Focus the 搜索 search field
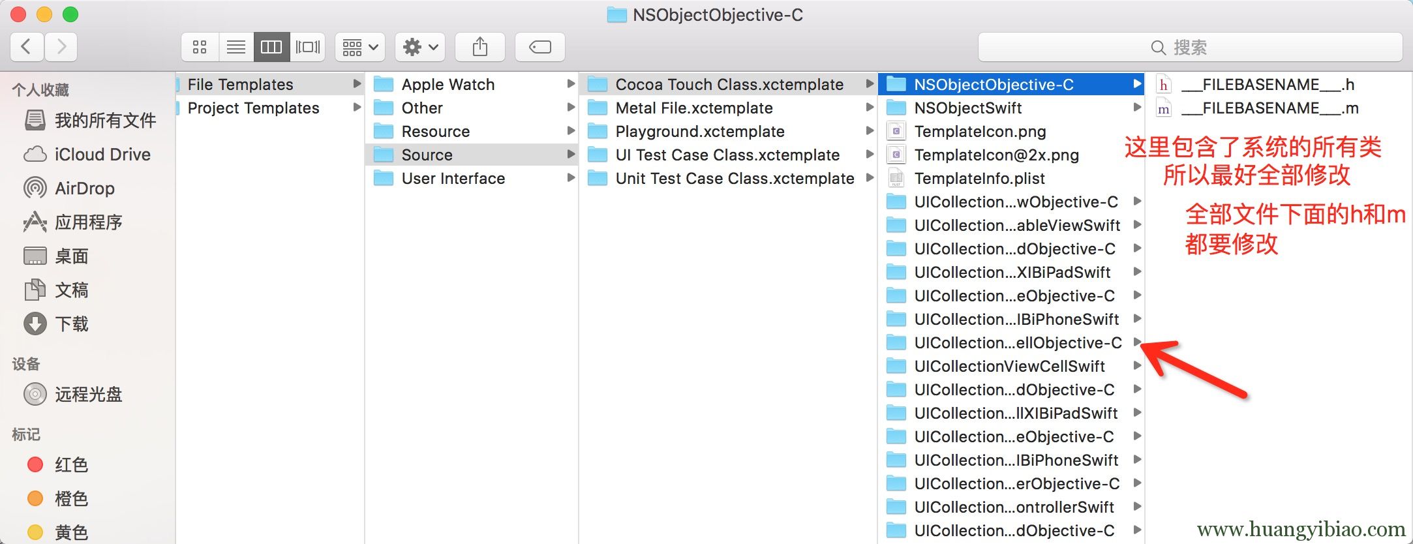Viewport: 1413px width, 544px height. coord(1190,47)
